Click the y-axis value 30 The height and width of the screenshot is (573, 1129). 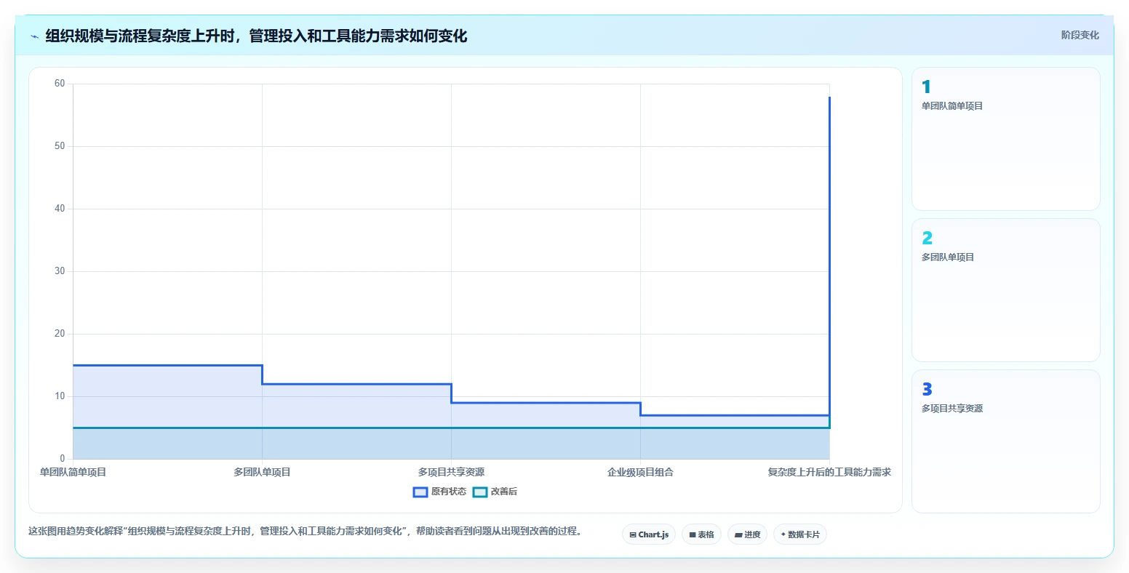[x=60, y=271]
